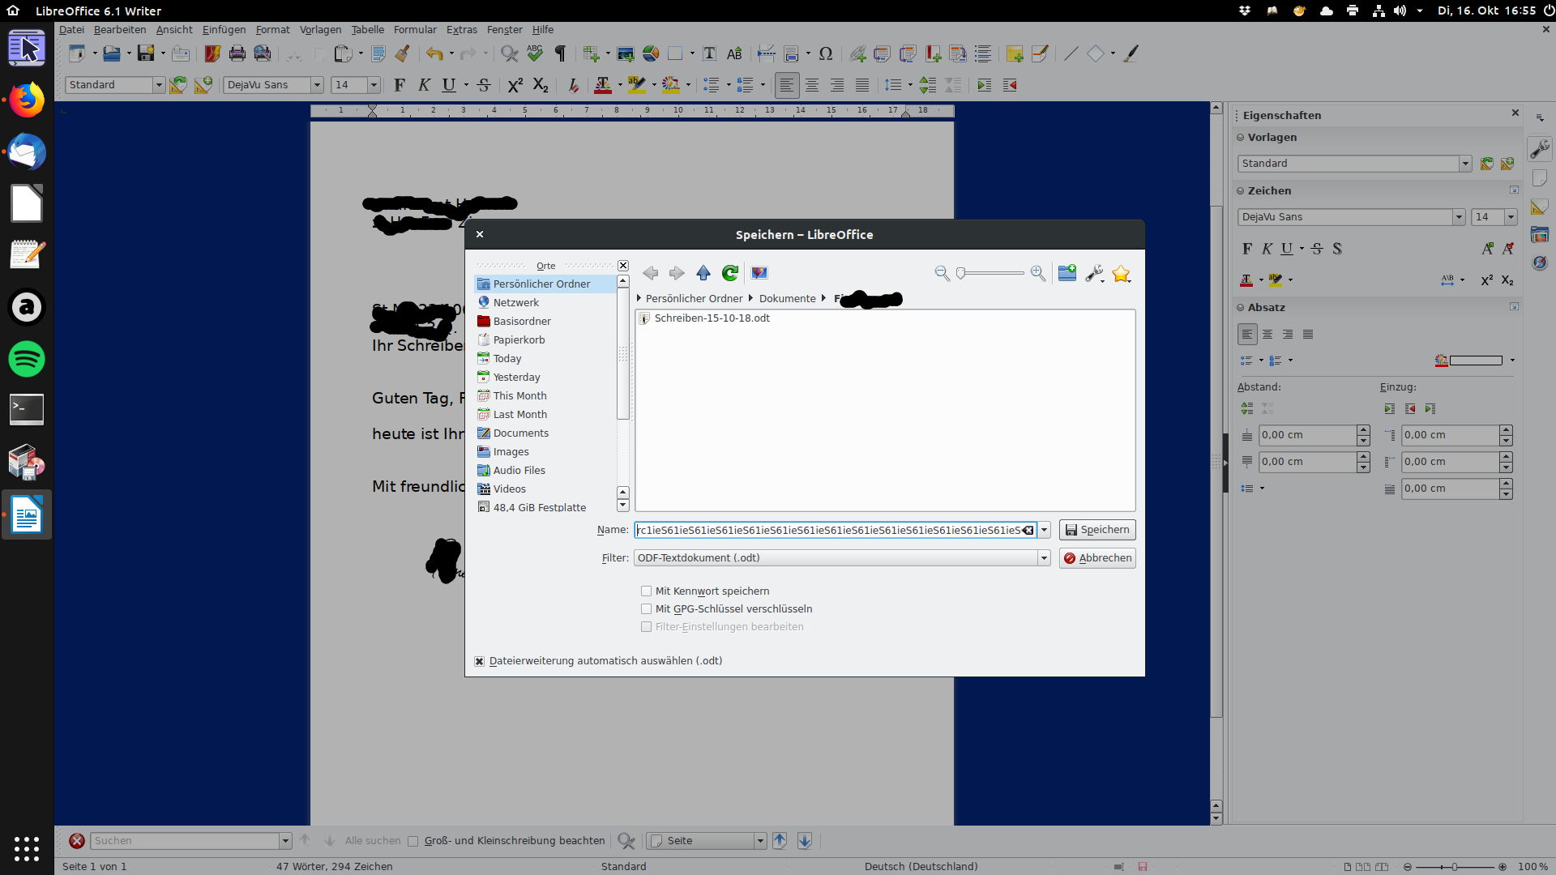Image resolution: width=1556 pixels, height=875 pixels.
Task: Create a new folder in save dialog
Action: [x=1067, y=274]
